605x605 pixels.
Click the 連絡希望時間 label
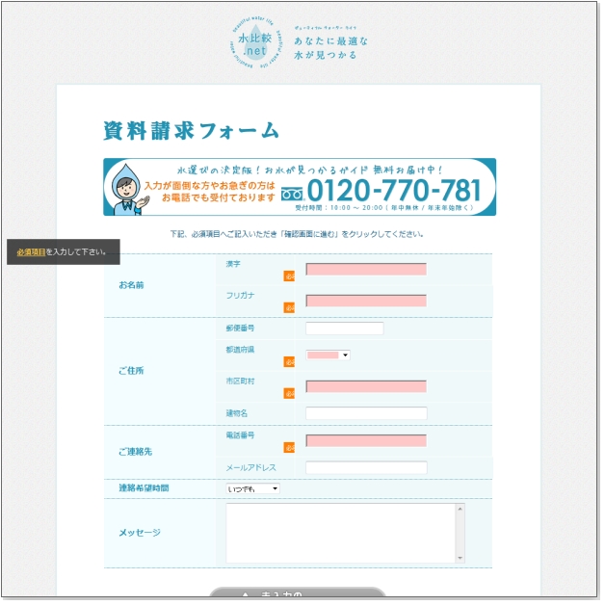pyautogui.click(x=145, y=490)
